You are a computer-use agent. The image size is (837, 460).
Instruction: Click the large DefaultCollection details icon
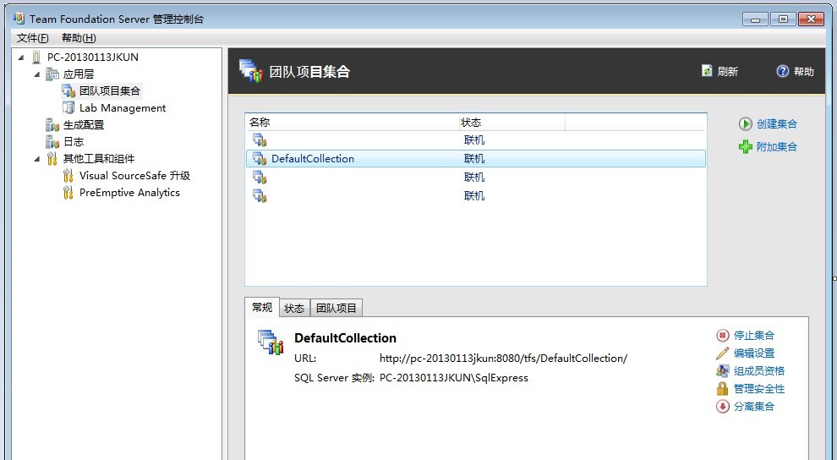coord(271,342)
